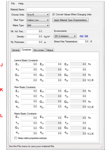This screenshot has width=105, height=150.
Task: Click Fiber Elastic Constants α11 field
Action: point(29,106)
